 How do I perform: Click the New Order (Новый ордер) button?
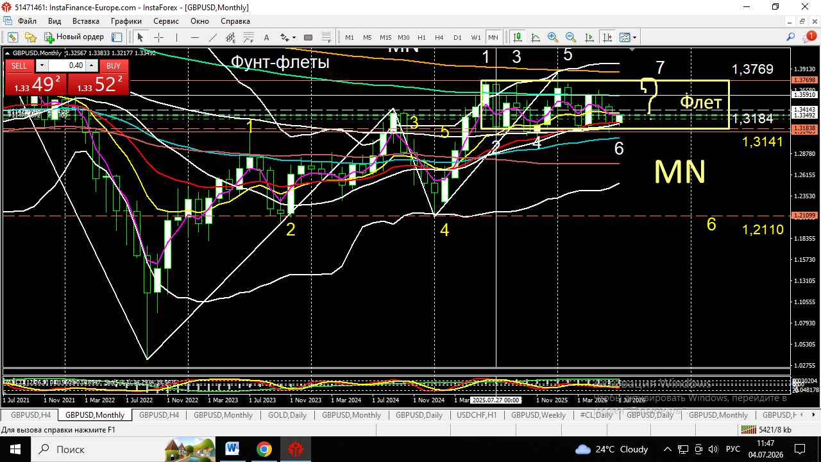pos(74,37)
